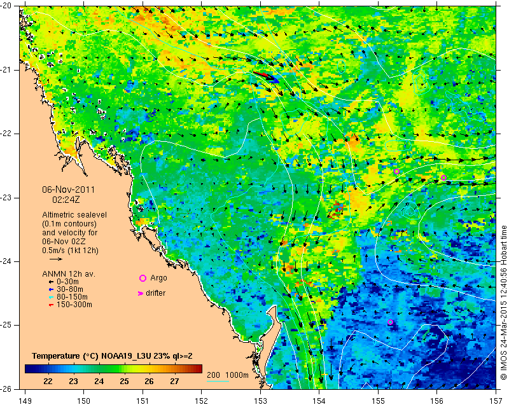
Task: Click the red and blue ANMN mooring arrow on map
Action: coord(266,77)
